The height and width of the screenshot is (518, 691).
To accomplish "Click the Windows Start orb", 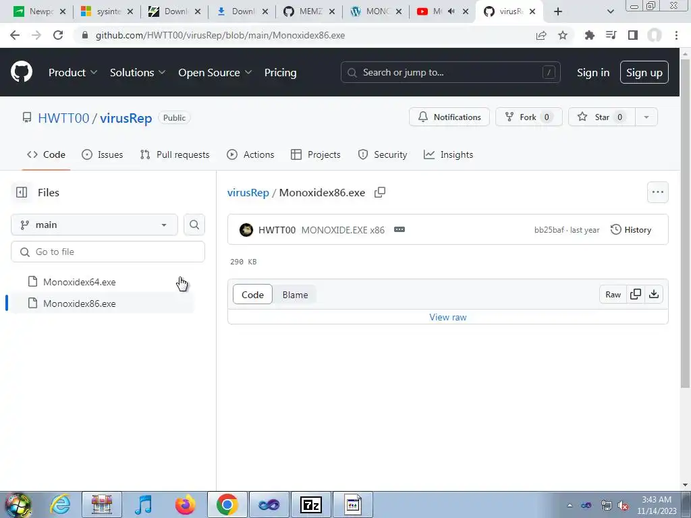I will coord(18,505).
